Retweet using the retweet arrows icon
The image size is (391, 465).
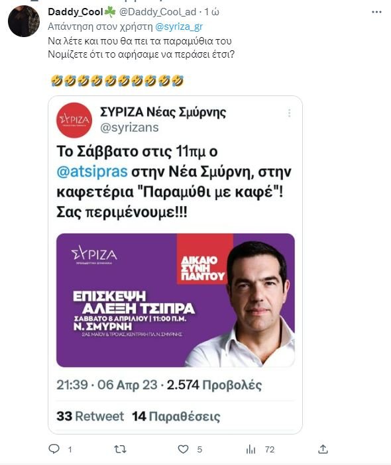pos(121,449)
